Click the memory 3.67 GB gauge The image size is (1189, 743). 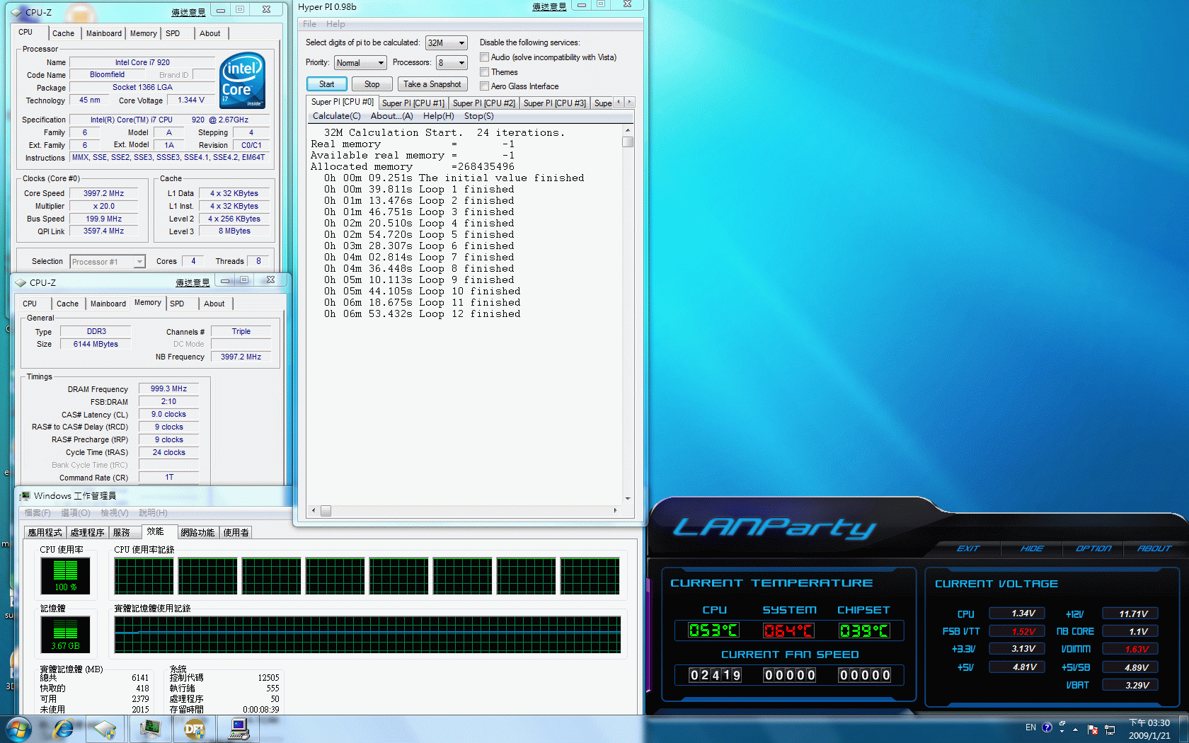pos(65,634)
